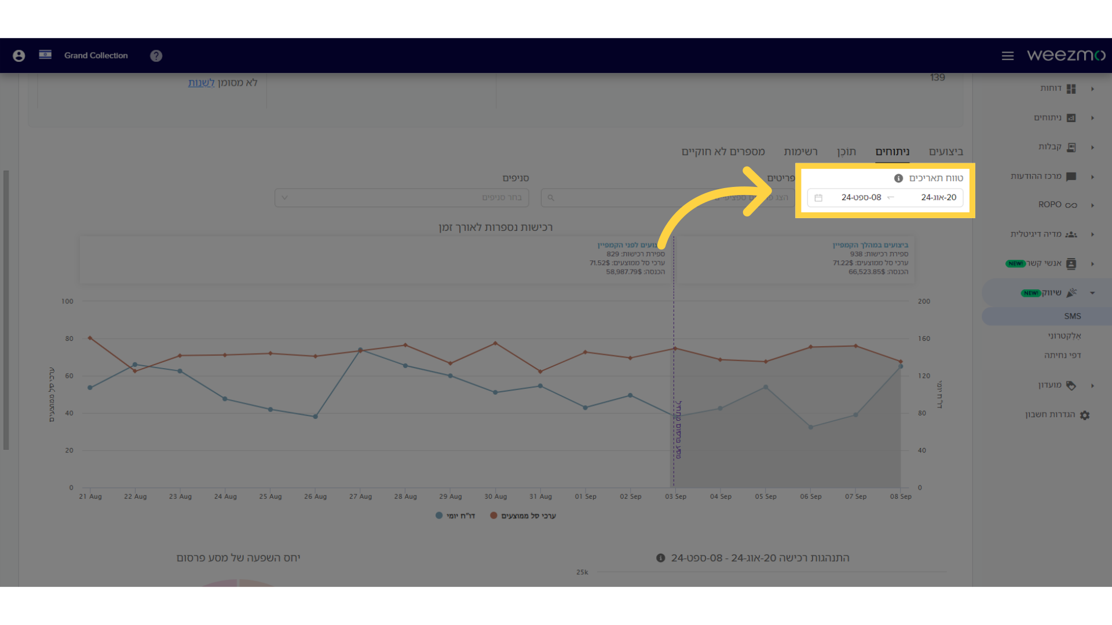The width and height of the screenshot is (1112, 625).
Task: Click the Israel flag language icon
Action: pos(45,55)
